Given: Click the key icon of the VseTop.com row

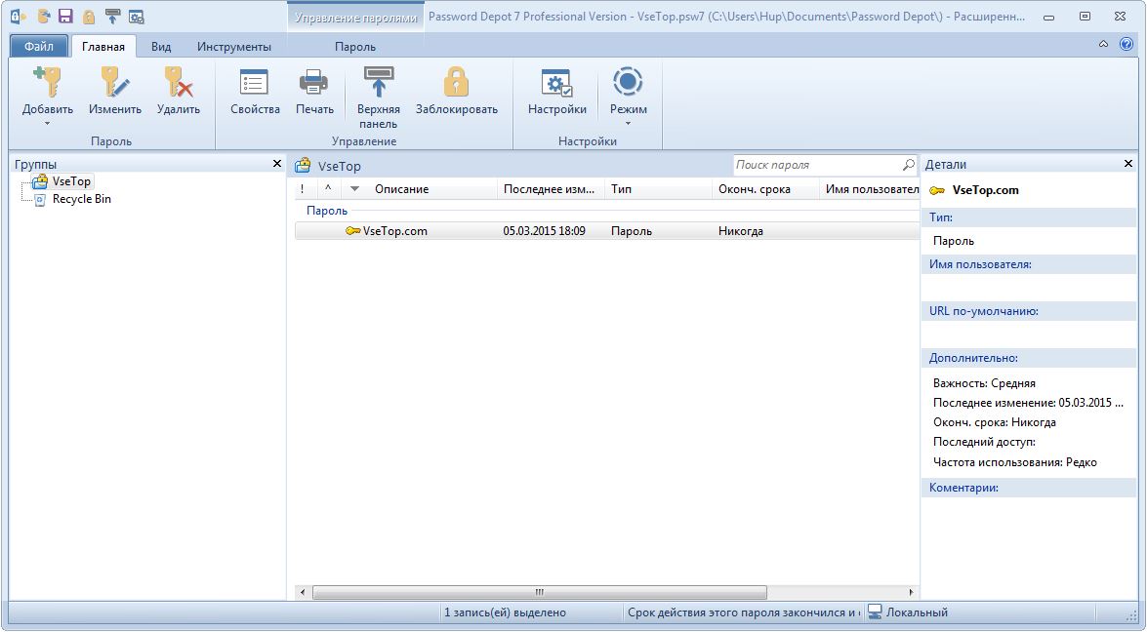Looking at the screenshot, I should coord(352,231).
